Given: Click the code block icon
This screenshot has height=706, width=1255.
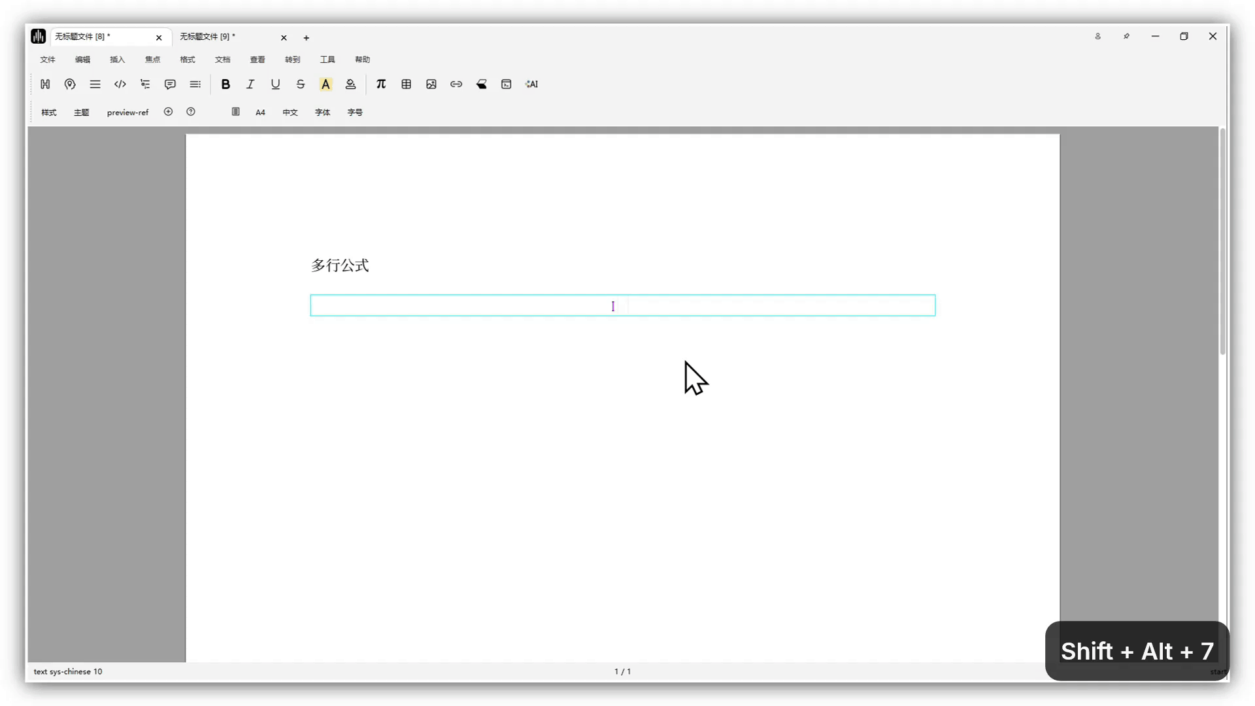Looking at the screenshot, I should tap(120, 84).
